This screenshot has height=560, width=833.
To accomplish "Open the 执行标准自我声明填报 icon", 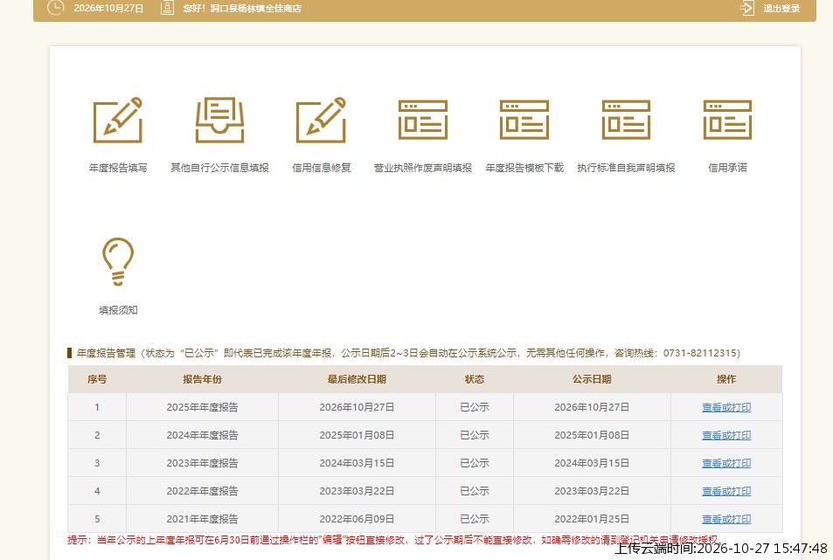I will [626, 120].
